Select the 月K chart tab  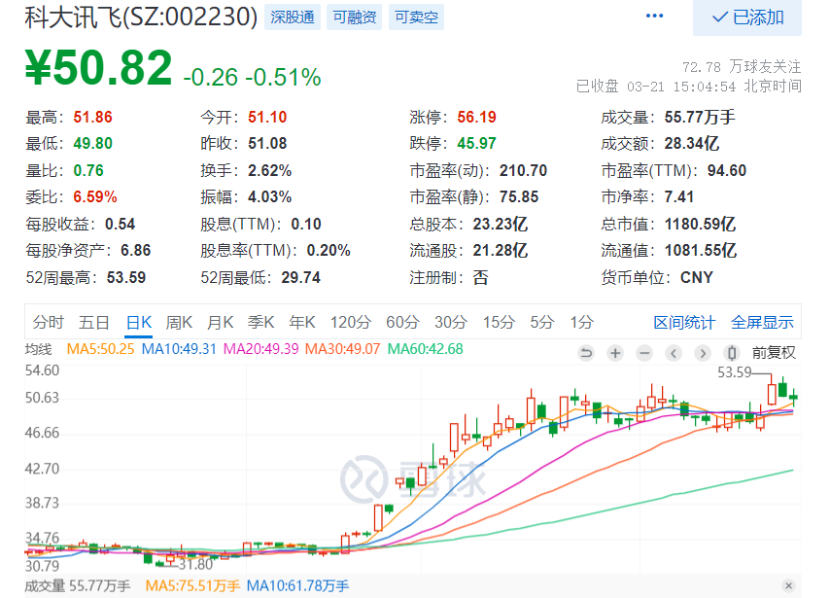[x=220, y=322]
